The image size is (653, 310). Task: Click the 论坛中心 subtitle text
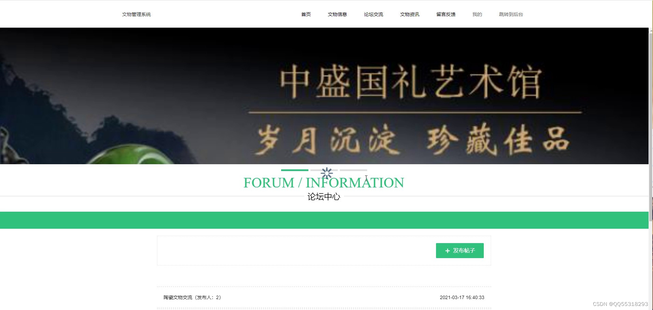324,197
